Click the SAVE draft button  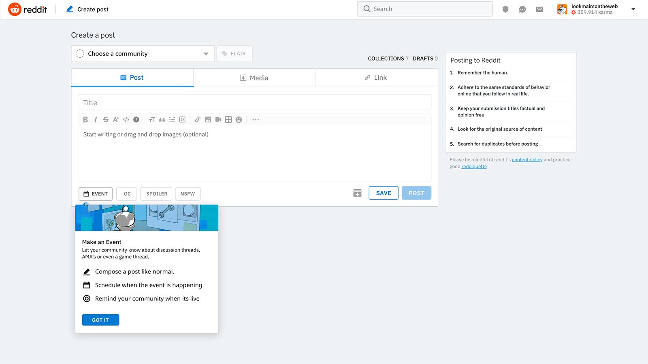coord(384,193)
